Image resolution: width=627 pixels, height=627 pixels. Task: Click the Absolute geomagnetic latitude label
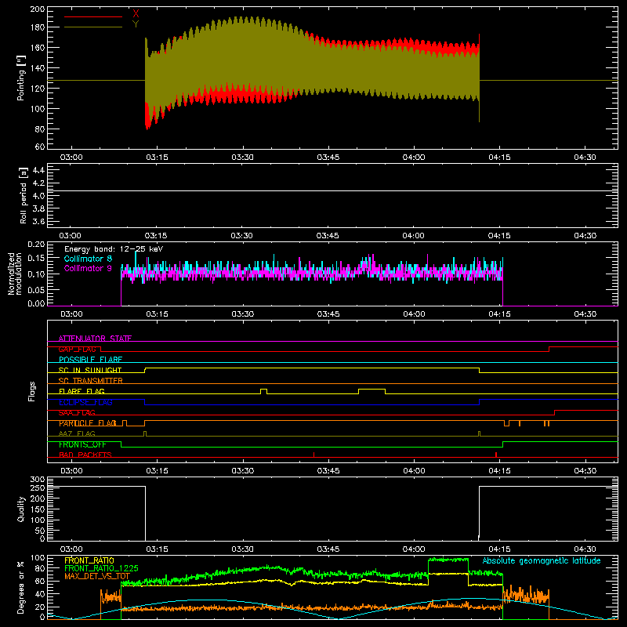pos(542,560)
